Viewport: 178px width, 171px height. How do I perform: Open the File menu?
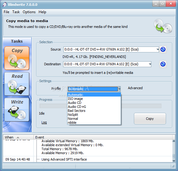coord(6,12)
